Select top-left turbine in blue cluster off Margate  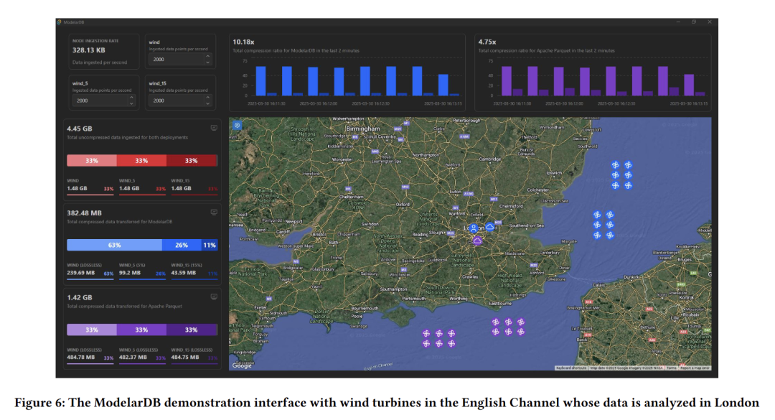coord(597,215)
